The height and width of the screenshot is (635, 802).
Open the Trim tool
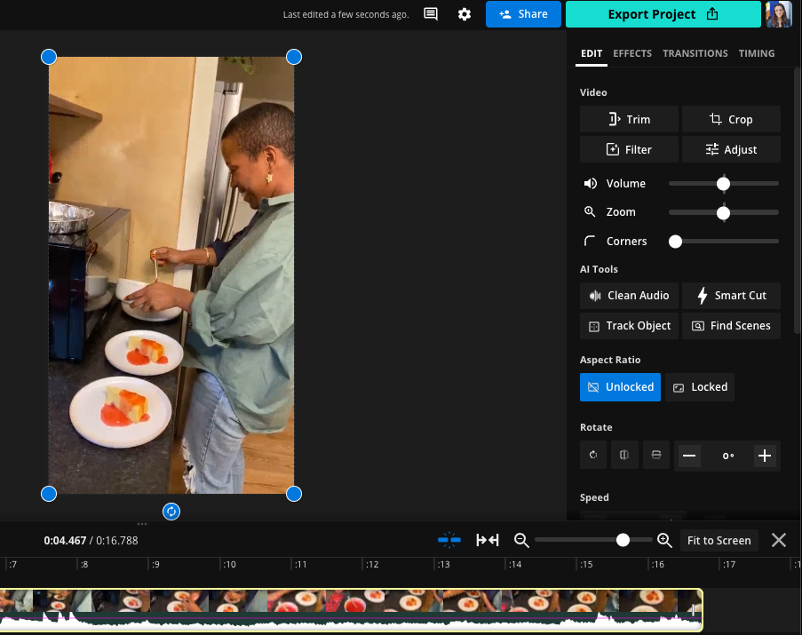(x=629, y=119)
